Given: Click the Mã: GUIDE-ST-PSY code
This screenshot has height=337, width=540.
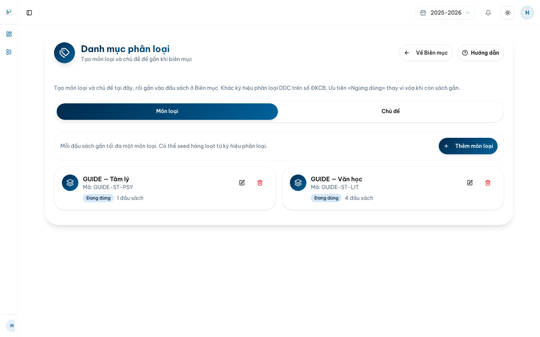Looking at the screenshot, I should 108,187.
